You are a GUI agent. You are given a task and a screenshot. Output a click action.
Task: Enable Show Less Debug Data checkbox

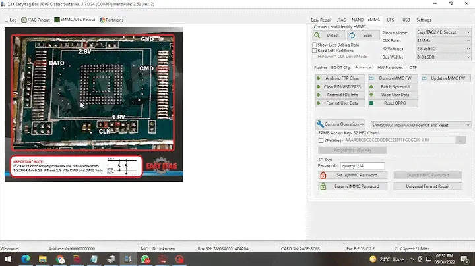click(x=315, y=45)
